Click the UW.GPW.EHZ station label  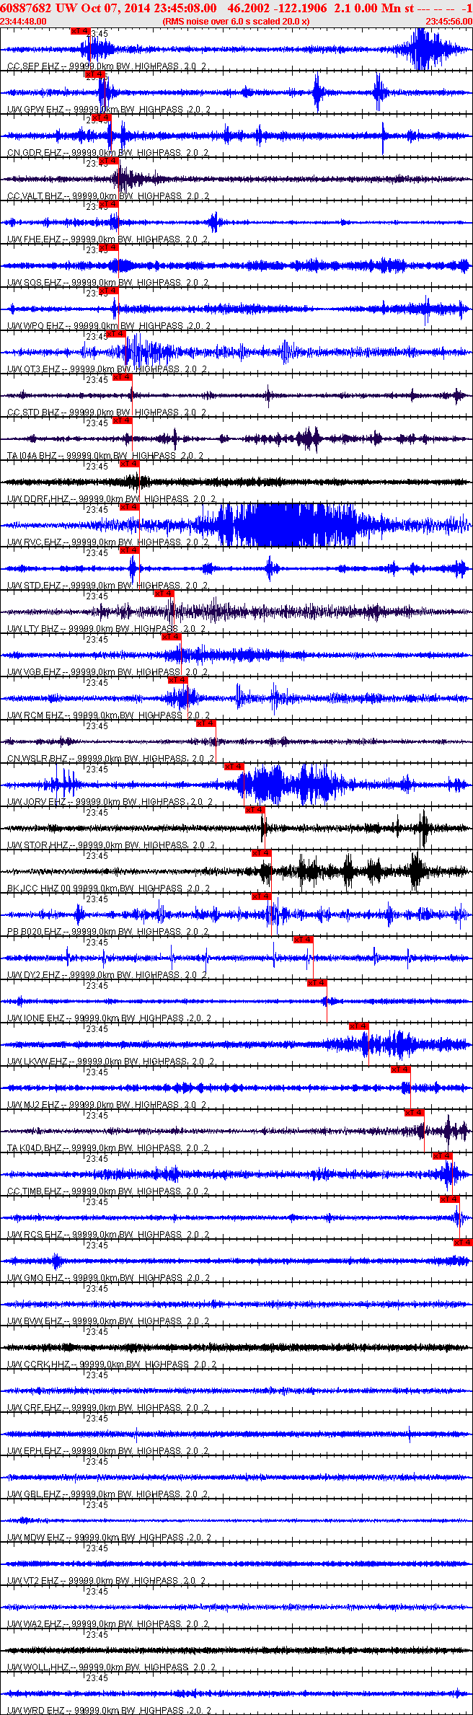[x=109, y=110]
